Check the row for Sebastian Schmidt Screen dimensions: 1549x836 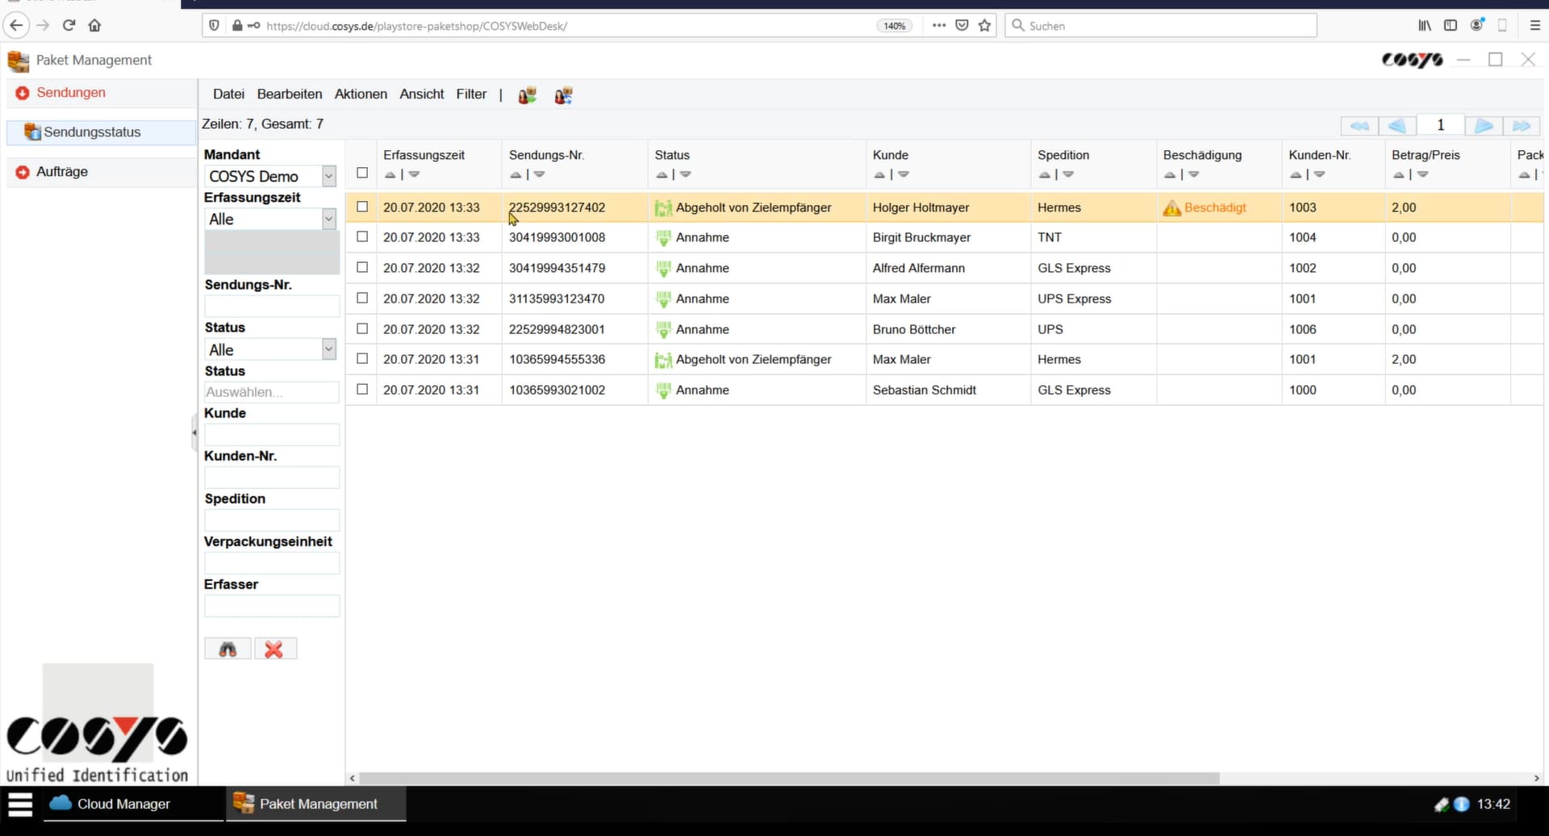[x=362, y=389]
